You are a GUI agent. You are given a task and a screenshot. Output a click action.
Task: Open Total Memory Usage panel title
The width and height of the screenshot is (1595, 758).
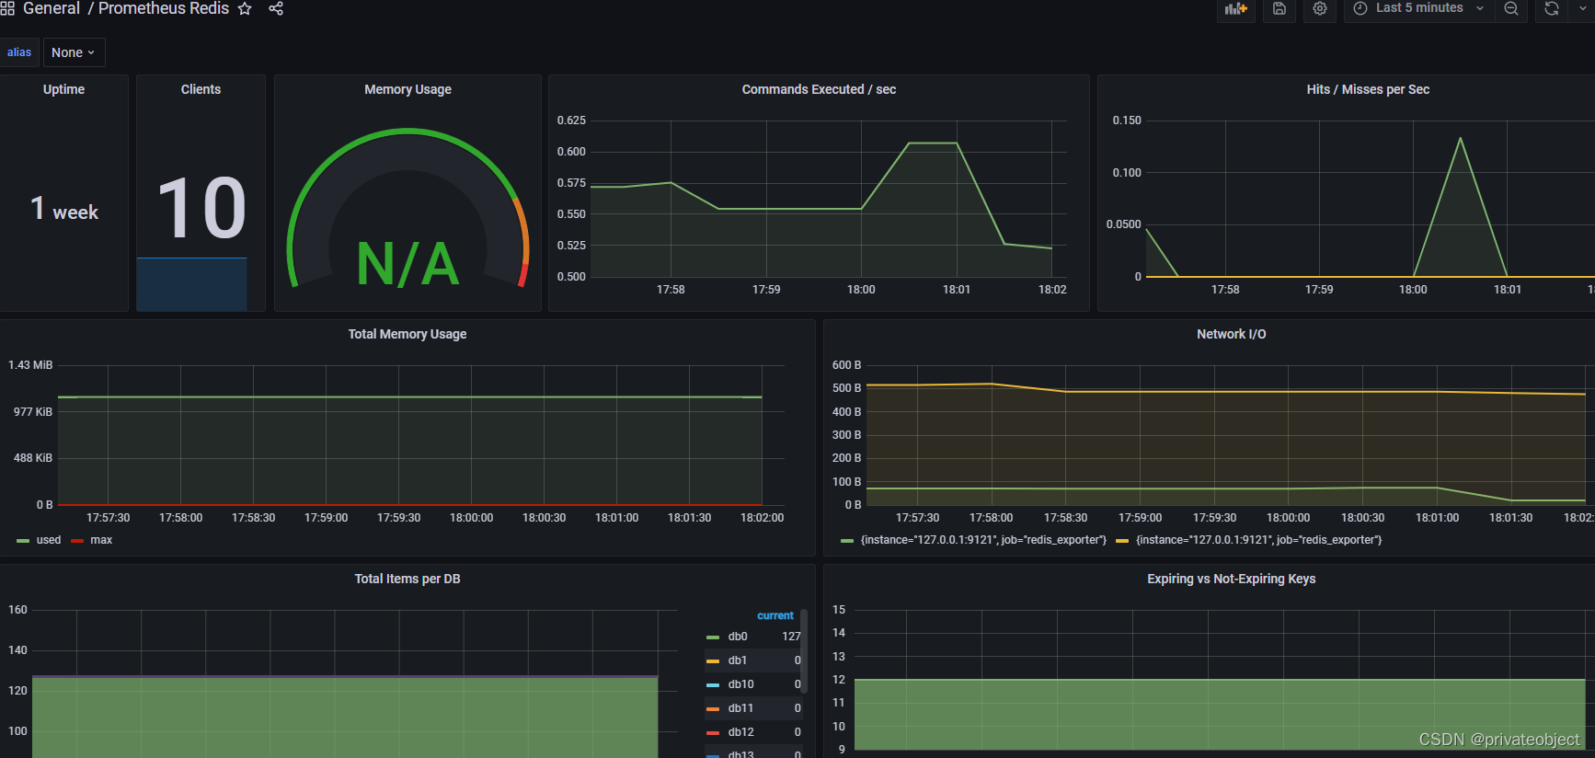tap(407, 334)
